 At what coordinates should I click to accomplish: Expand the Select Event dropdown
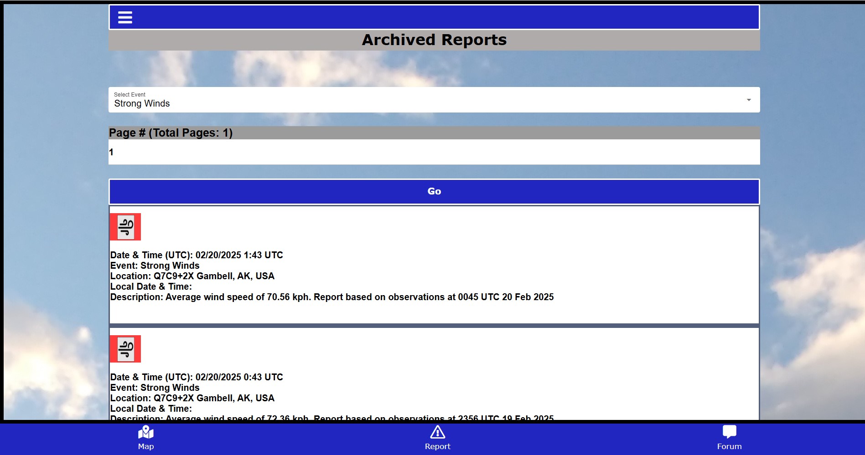coord(434,100)
